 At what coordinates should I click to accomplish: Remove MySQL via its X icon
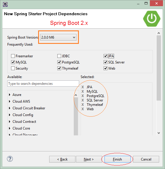[83, 92]
